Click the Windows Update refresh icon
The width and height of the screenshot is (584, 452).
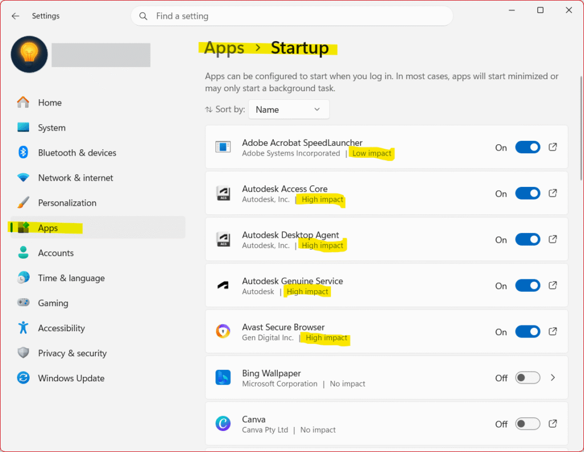(23, 378)
